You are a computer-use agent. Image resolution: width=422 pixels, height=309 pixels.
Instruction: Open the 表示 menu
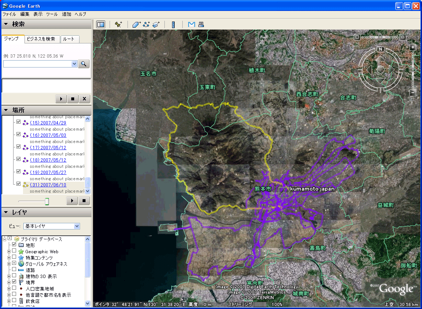[38, 14]
